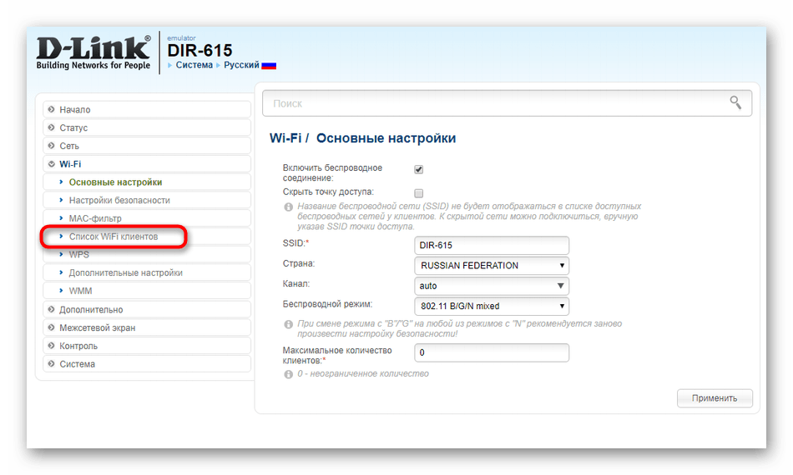Viewport: 793px width, 475px height.
Task: Click the Wi-Fi / Основные настройки heading
Action: (x=362, y=138)
